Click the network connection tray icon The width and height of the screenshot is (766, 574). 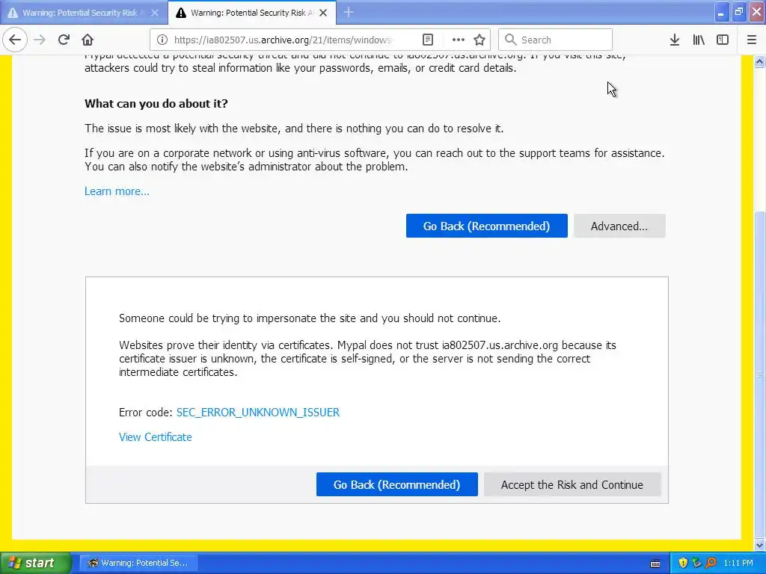696,563
